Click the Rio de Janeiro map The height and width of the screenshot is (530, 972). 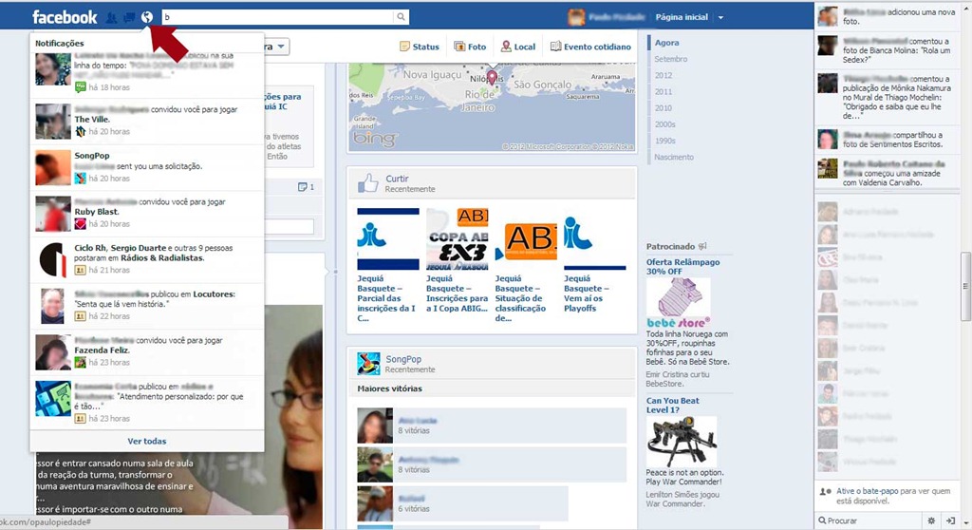click(493, 106)
